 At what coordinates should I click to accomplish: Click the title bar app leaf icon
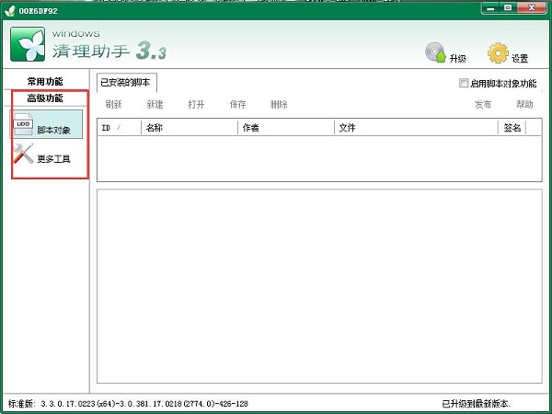point(9,11)
